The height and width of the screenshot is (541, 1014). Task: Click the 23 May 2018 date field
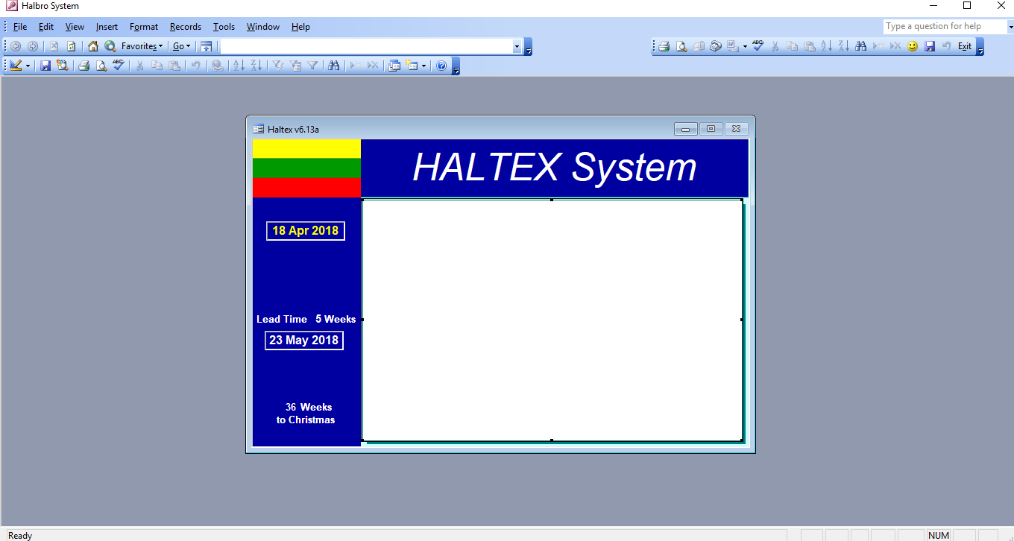coord(304,341)
